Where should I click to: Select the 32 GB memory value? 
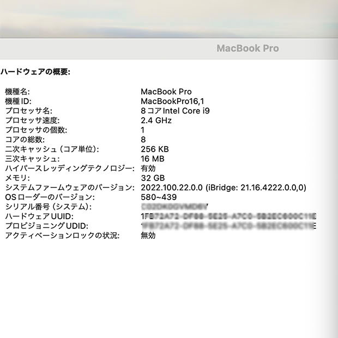(153, 178)
